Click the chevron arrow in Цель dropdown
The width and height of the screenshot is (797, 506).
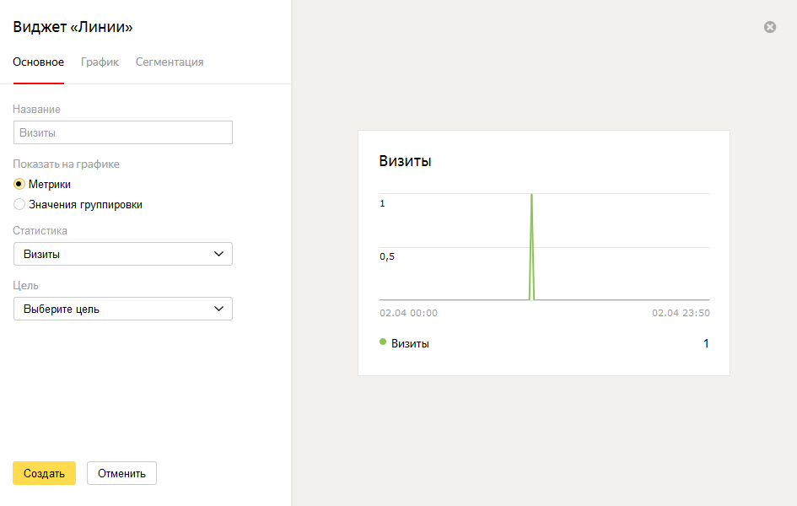[x=218, y=309]
